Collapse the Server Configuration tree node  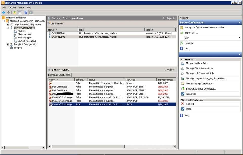(x=7, y=28)
